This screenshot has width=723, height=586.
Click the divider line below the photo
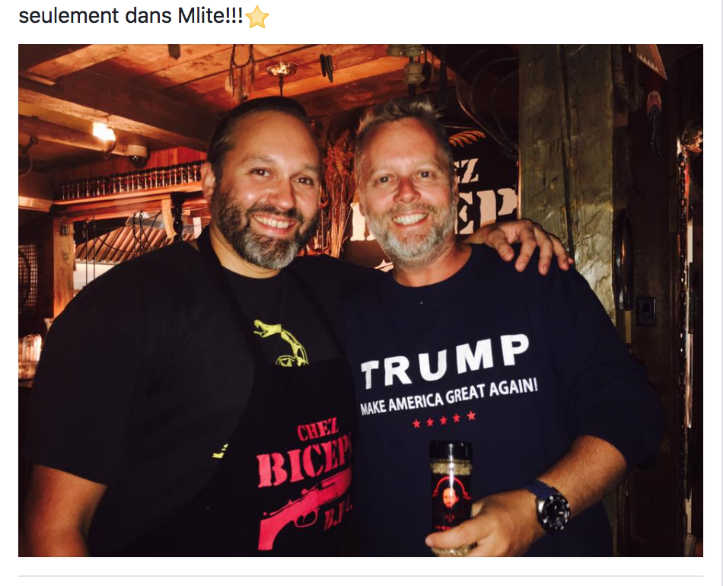pos(361,576)
